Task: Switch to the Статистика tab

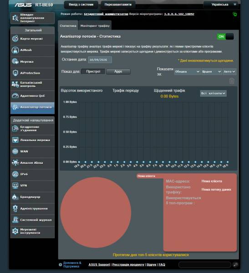Action: pyautogui.click(x=68, y=26)
